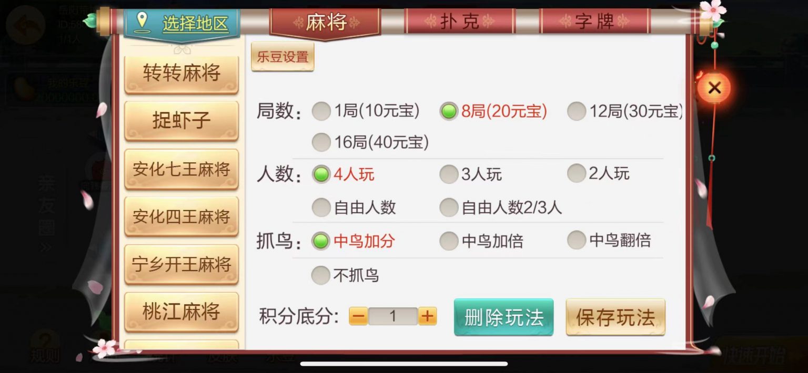Image resolution: width=808 pixels, height=373 pixels.
Task: Decrease base score with the minus button
Action: (x=358, y=316)
